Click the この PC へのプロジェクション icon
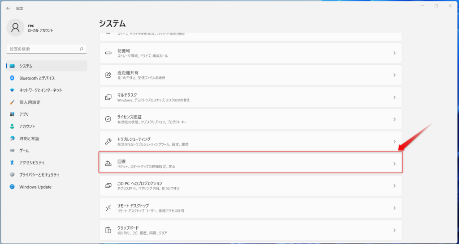 (108, 185)
